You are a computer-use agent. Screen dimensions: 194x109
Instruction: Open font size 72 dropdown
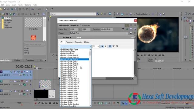[x=98, y=46]
